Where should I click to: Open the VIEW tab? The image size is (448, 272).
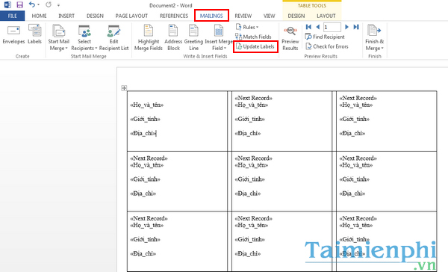click(269, 16)
